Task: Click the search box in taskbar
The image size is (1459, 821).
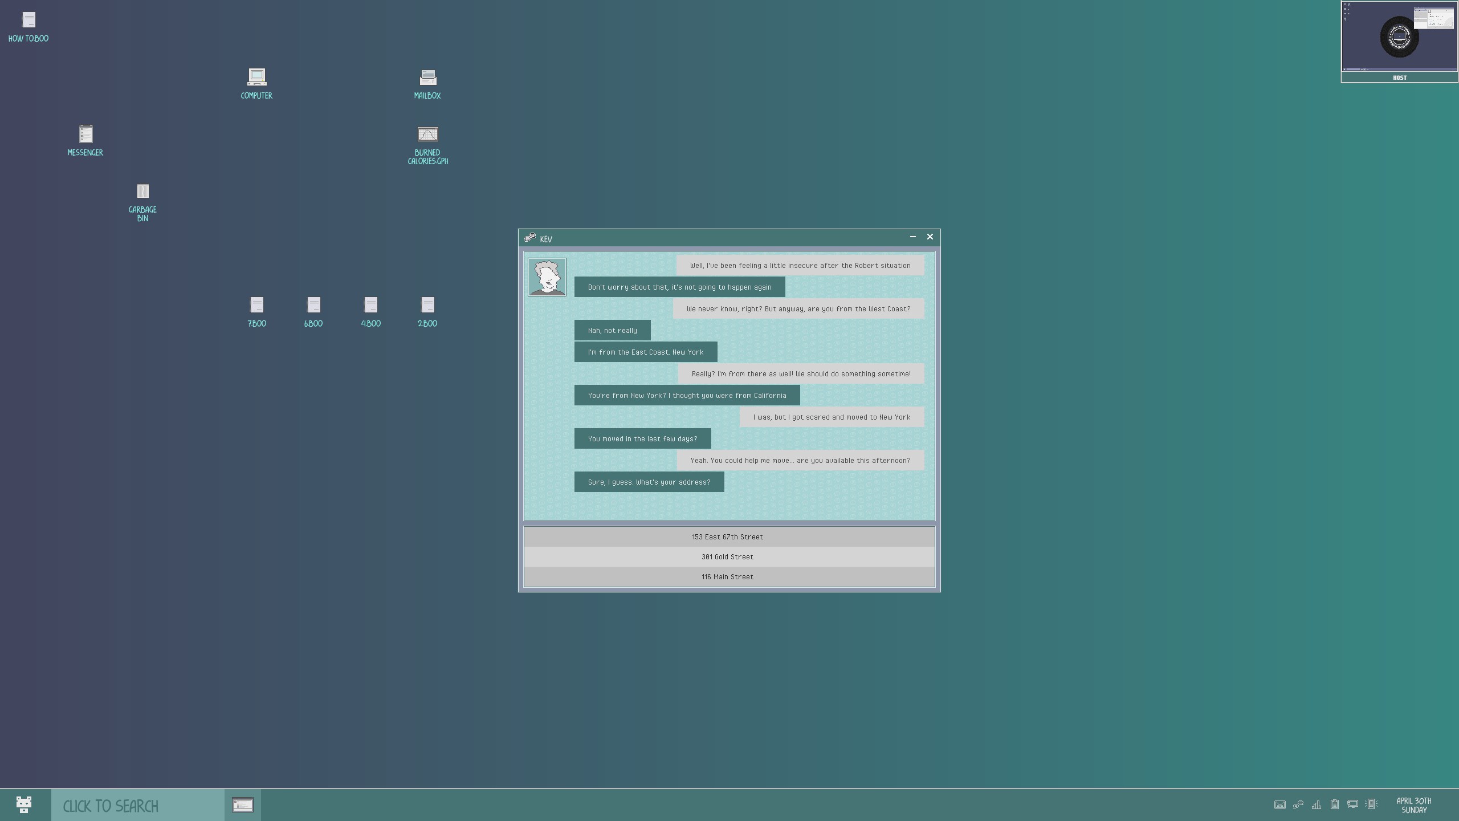Action: 137,806
